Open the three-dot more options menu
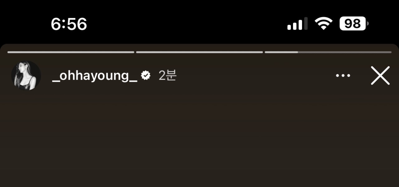Screen dimensions: 399x187 coord(343,75)
